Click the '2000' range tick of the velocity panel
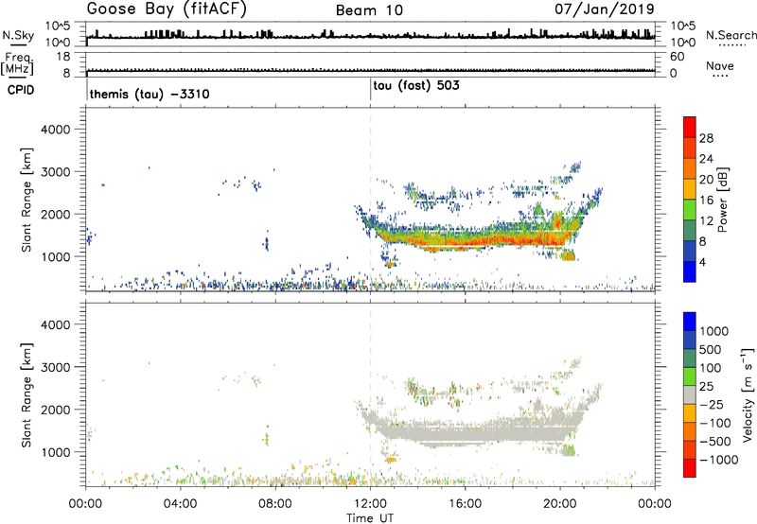 55,410
